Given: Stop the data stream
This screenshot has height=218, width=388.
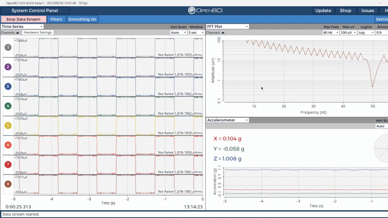Looking at the screenshot, I should pos(23,19).
